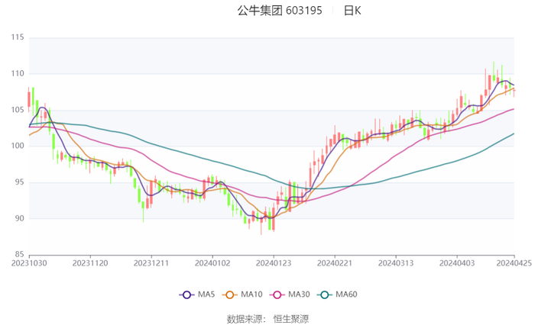Click the 20240221 date axis label
The height and width of the screenshot is (325, 535).
click(x=335, y=262)
